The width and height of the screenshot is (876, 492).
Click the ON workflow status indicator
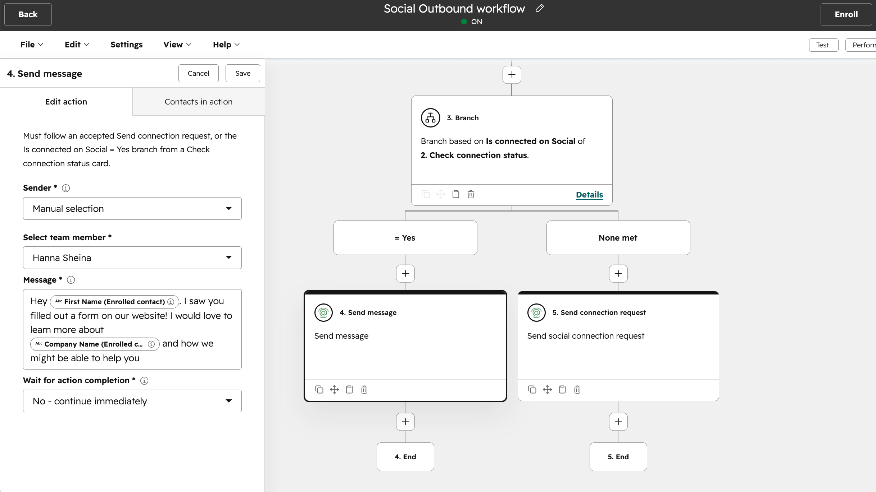(x=472, y=22)
